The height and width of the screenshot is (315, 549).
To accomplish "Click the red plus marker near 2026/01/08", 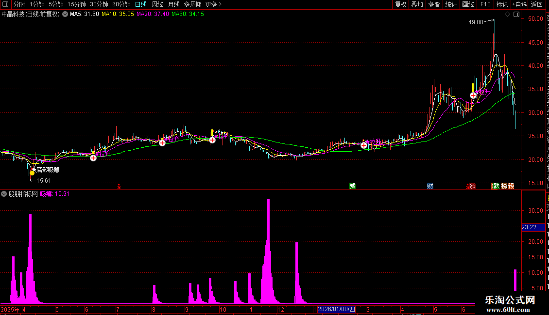I will tap(364, 145).
